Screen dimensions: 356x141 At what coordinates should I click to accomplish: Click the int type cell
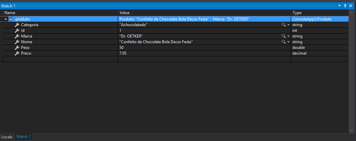tap(295, 30)
